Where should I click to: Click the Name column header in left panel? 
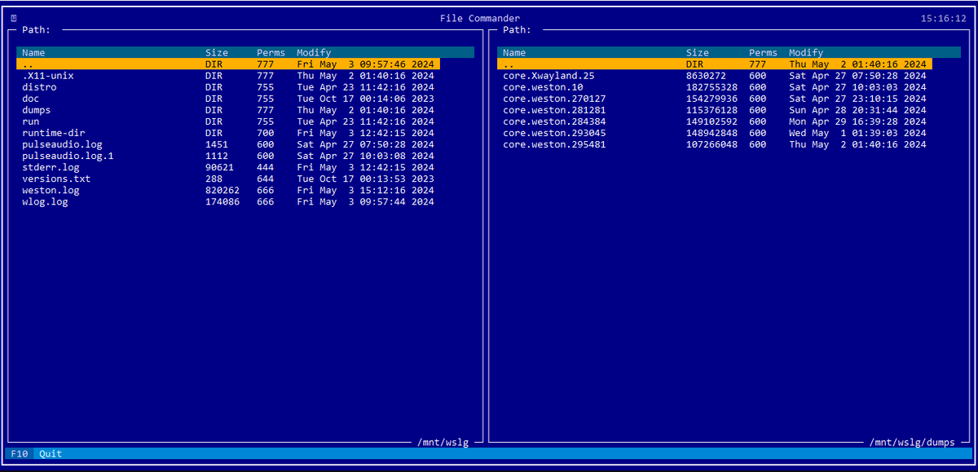(33, 53)
